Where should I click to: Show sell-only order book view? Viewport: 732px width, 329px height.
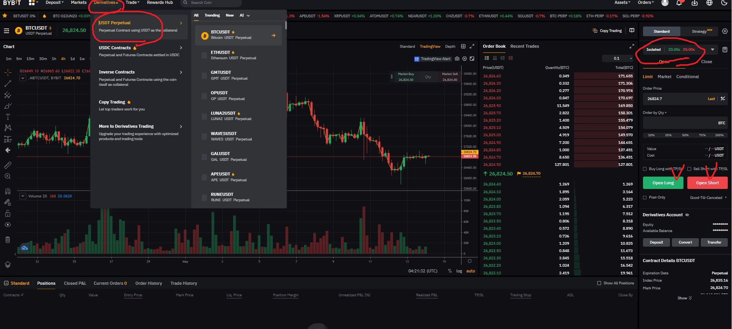(510, 58)
